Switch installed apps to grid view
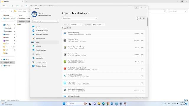The image size is (189, 106). [x=141, y=18]
